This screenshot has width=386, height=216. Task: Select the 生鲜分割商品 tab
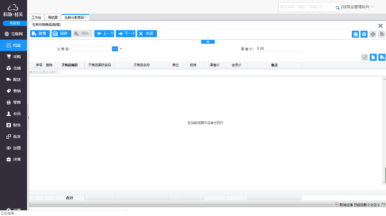point(74,17)
